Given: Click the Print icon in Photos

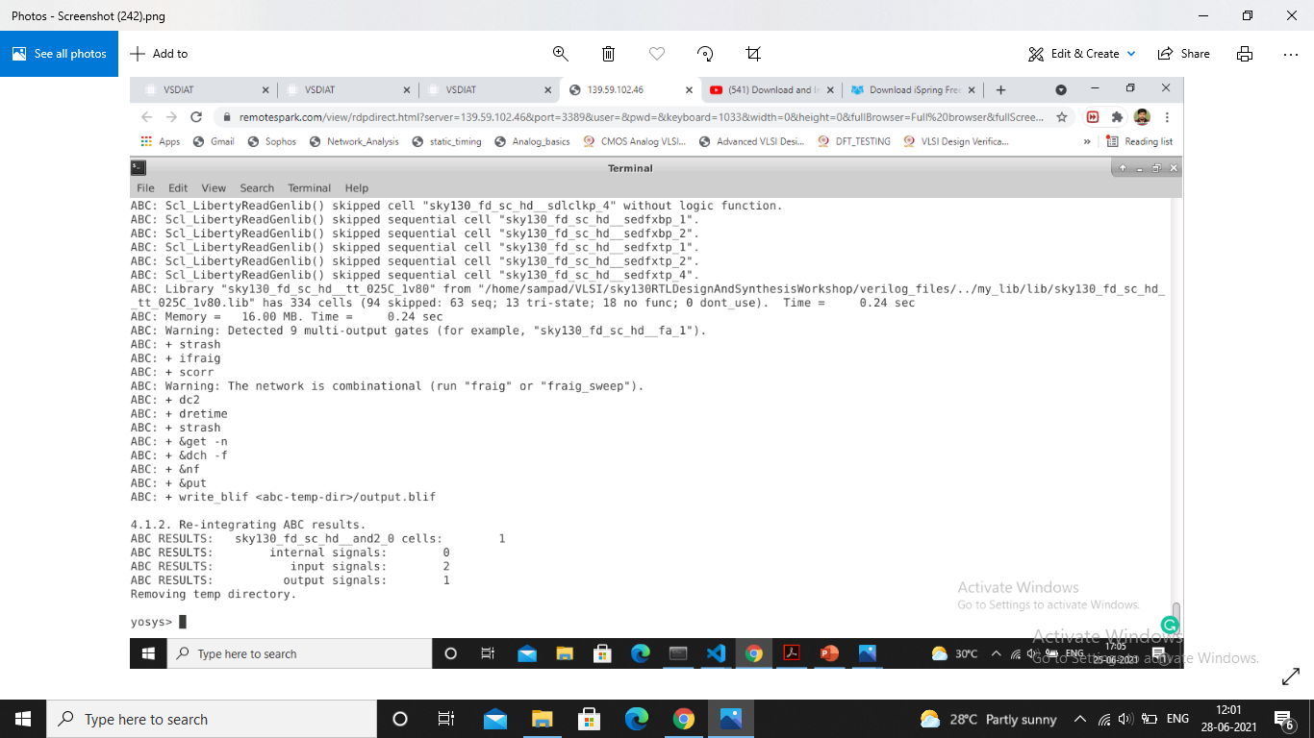Looking at the screenshot, I should (1244, 54).
